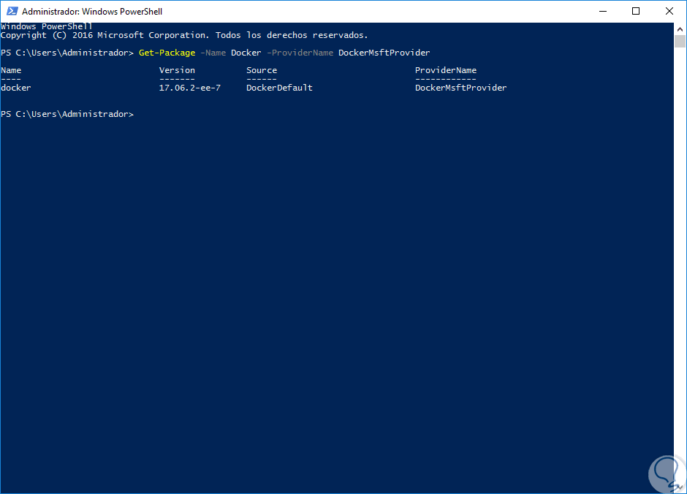This screenshot has width=687, height=494.
Task: Click the 'docker' package name in the output
Action: point(16,88)
